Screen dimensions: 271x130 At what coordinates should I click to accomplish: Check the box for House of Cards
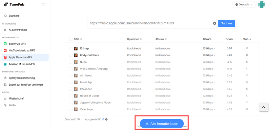(71, 96)
